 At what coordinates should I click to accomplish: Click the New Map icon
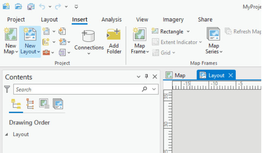(11, 35)
